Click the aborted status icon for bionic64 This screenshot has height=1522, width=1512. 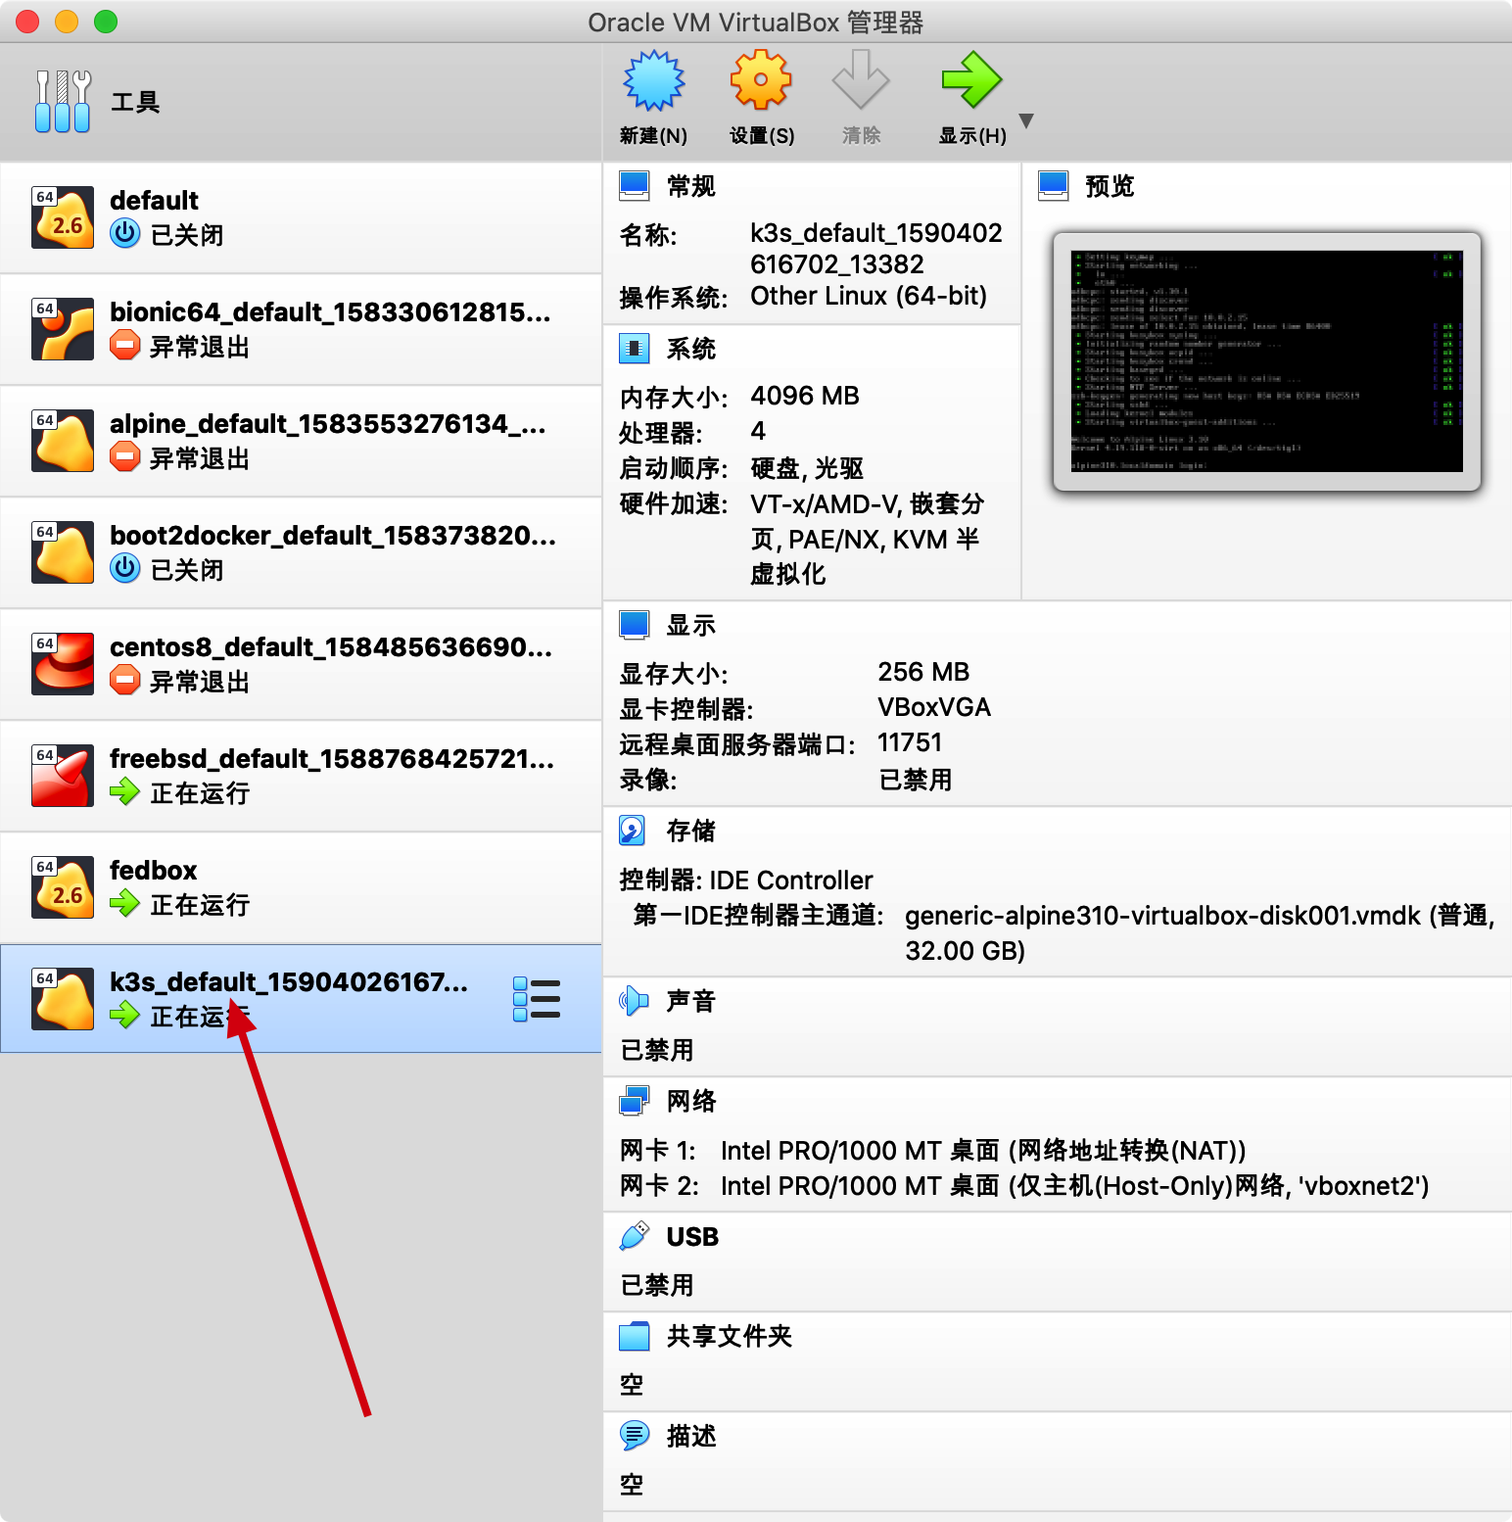(125, 345)
